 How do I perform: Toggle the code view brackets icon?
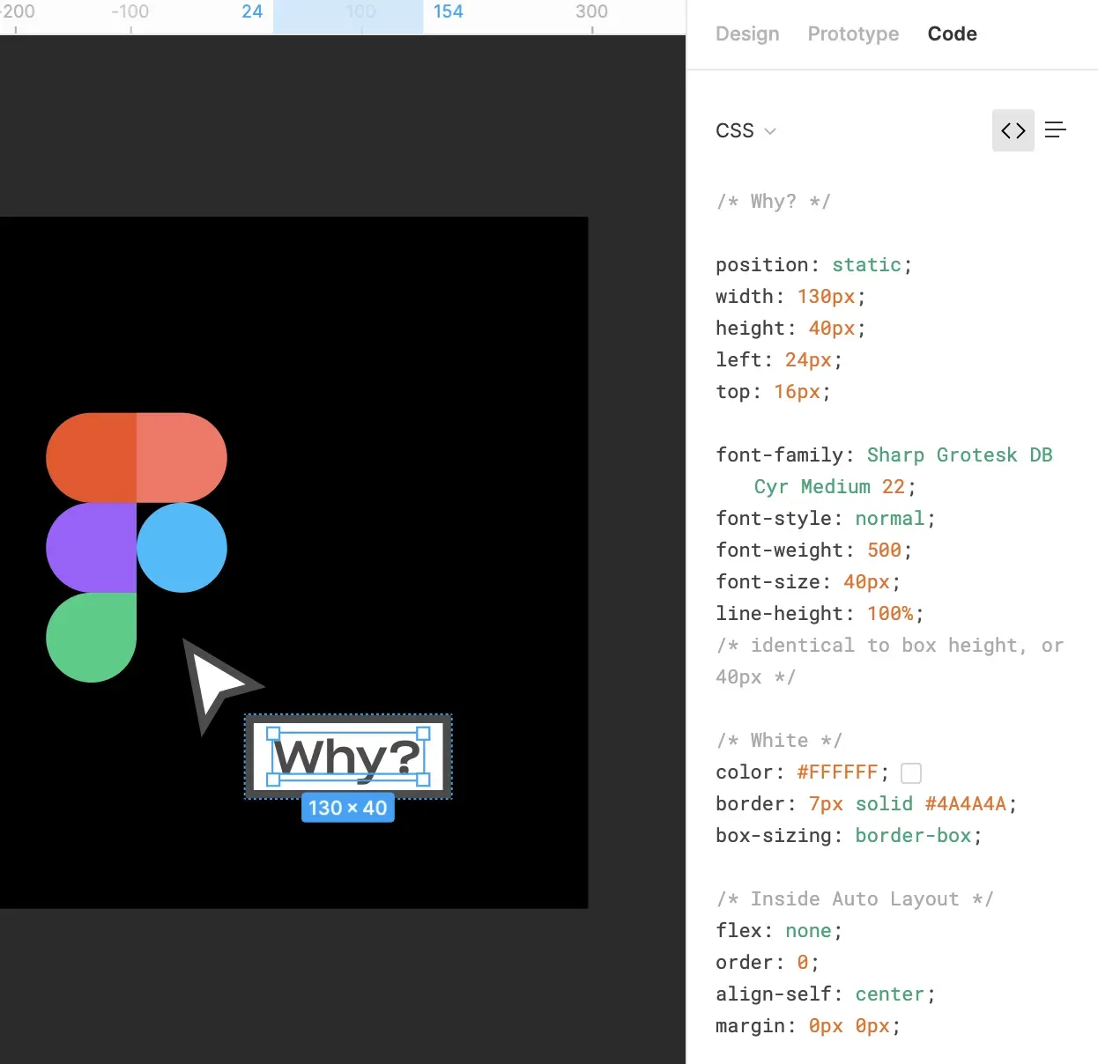coord(1013,130)
